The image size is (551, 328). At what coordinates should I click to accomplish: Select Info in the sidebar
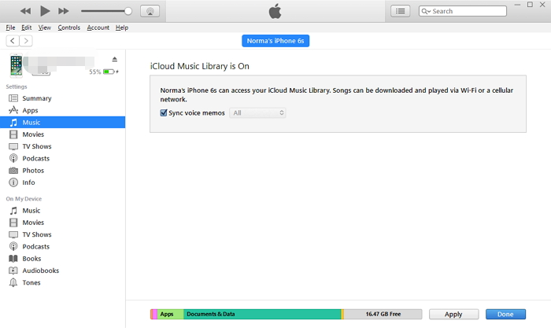click(62, 182)
